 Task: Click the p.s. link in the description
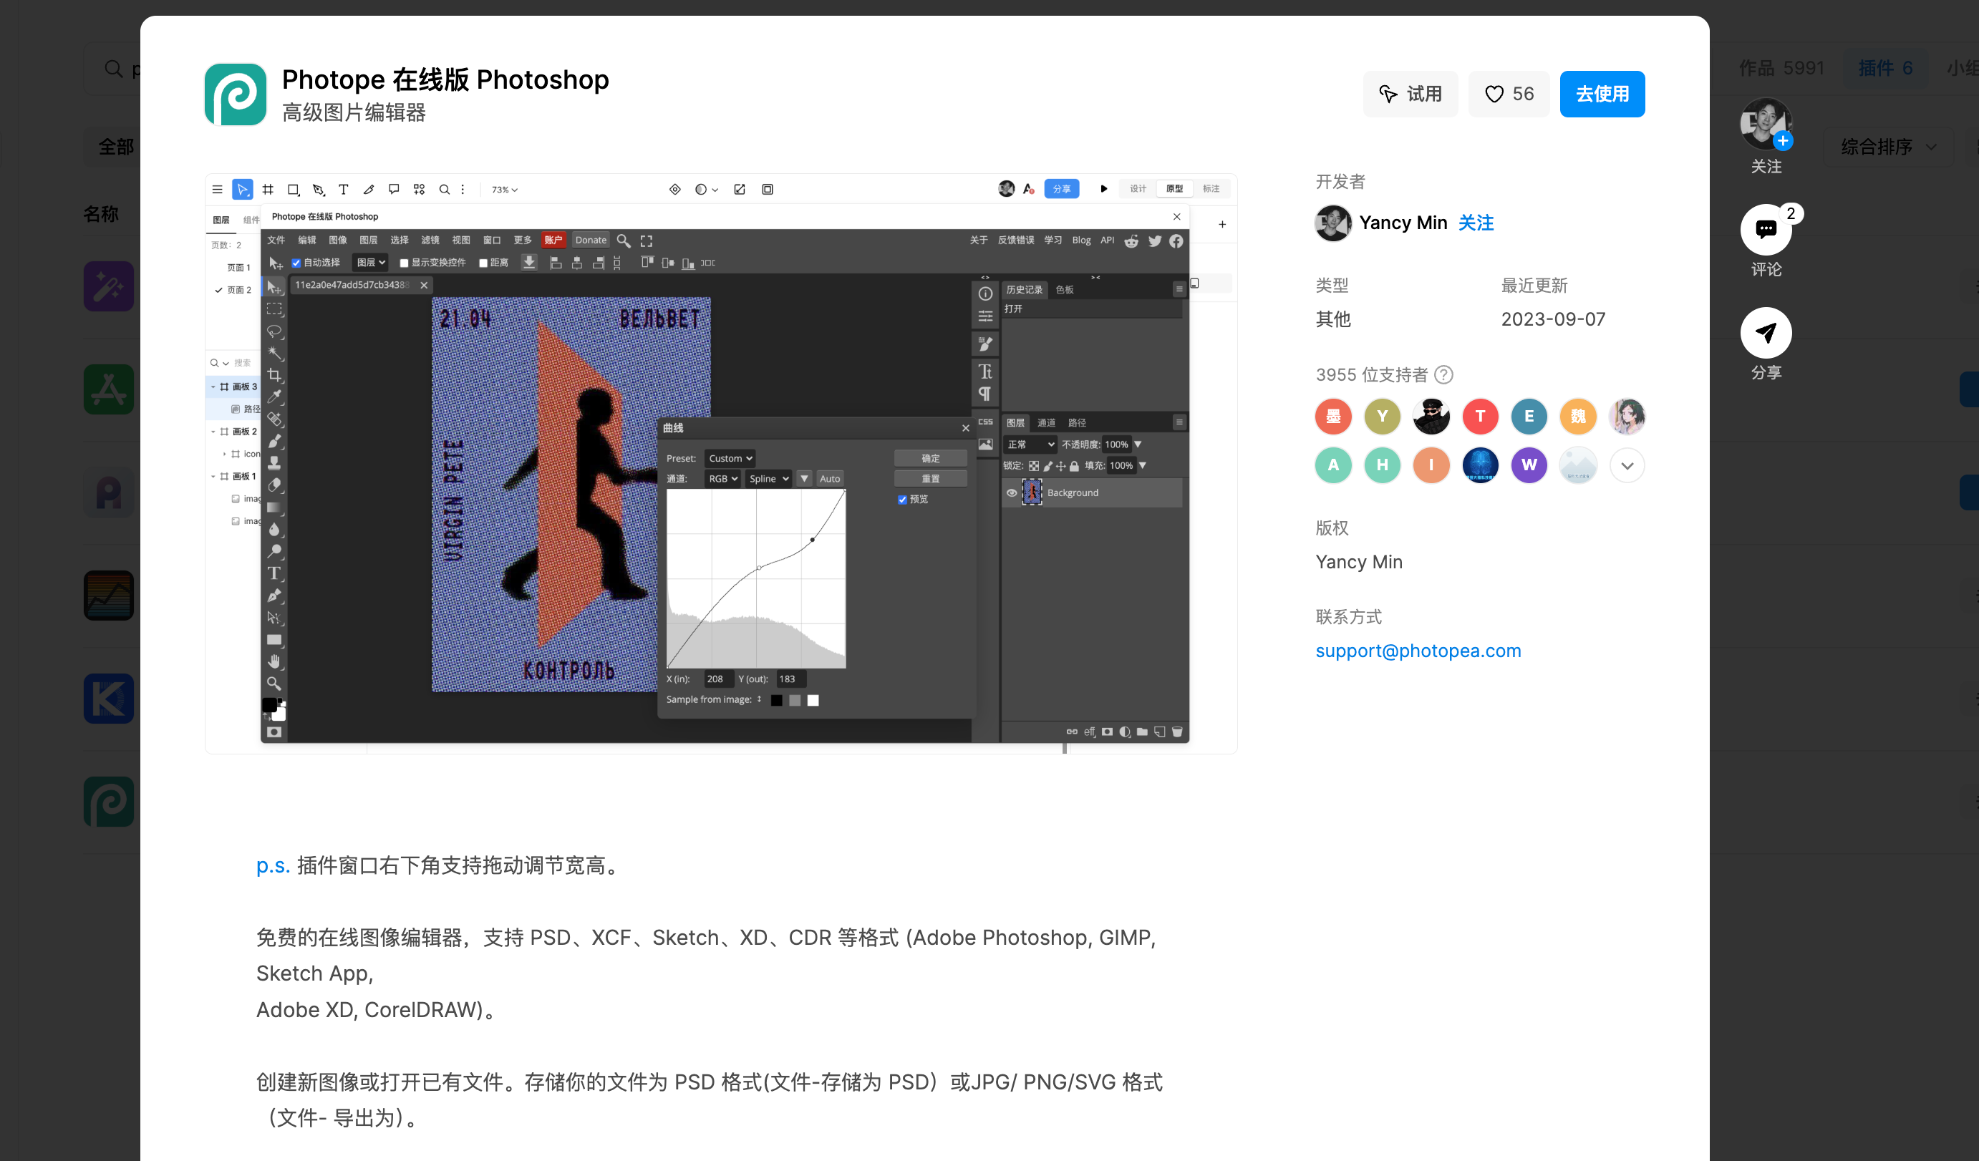coord(273,865)
